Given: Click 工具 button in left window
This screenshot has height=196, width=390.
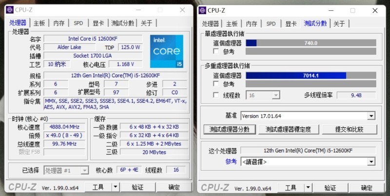Looking at the screenshot, I should 98,187.
